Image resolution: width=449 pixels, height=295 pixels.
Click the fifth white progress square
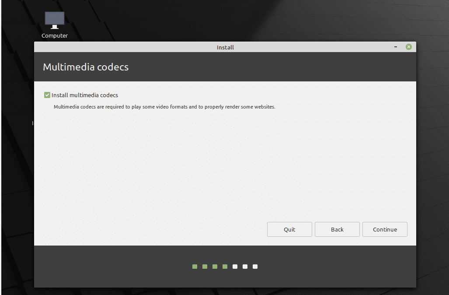[x=235, y=266]
